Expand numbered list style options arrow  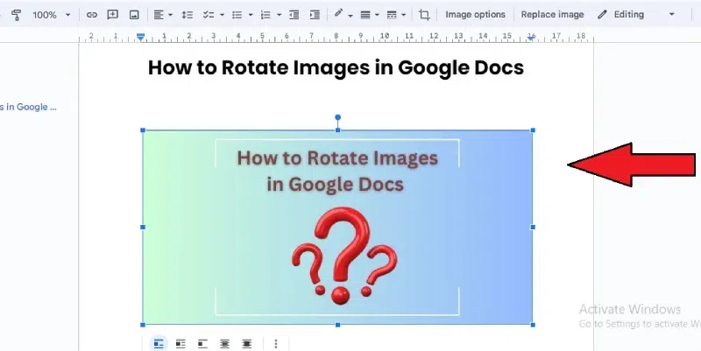279,15
